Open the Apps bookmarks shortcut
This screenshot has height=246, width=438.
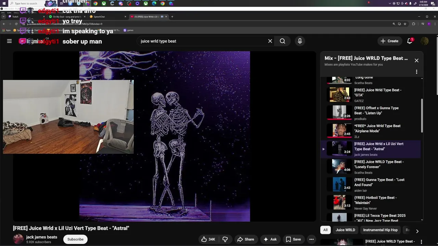click(x=7, y=30)
